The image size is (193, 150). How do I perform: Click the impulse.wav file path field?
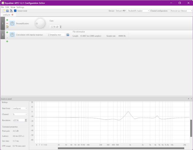pyautogui.click(x=56, y=35)
